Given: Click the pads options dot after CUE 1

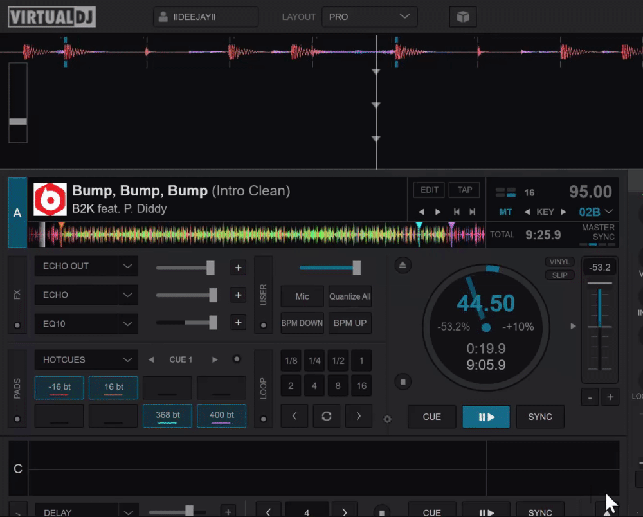Looking at the screenshot, I should click(x=237, y=359).
